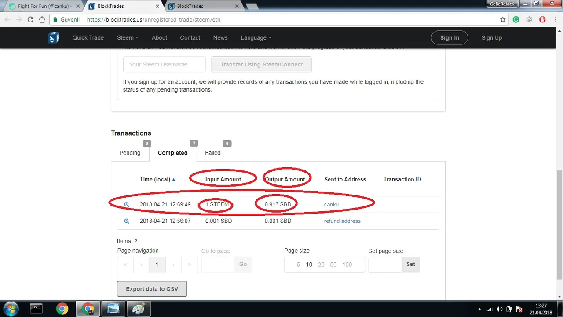Go to previous page navigation arrow
The height and width of the screenshot is (317, 563).
point(141,265)
